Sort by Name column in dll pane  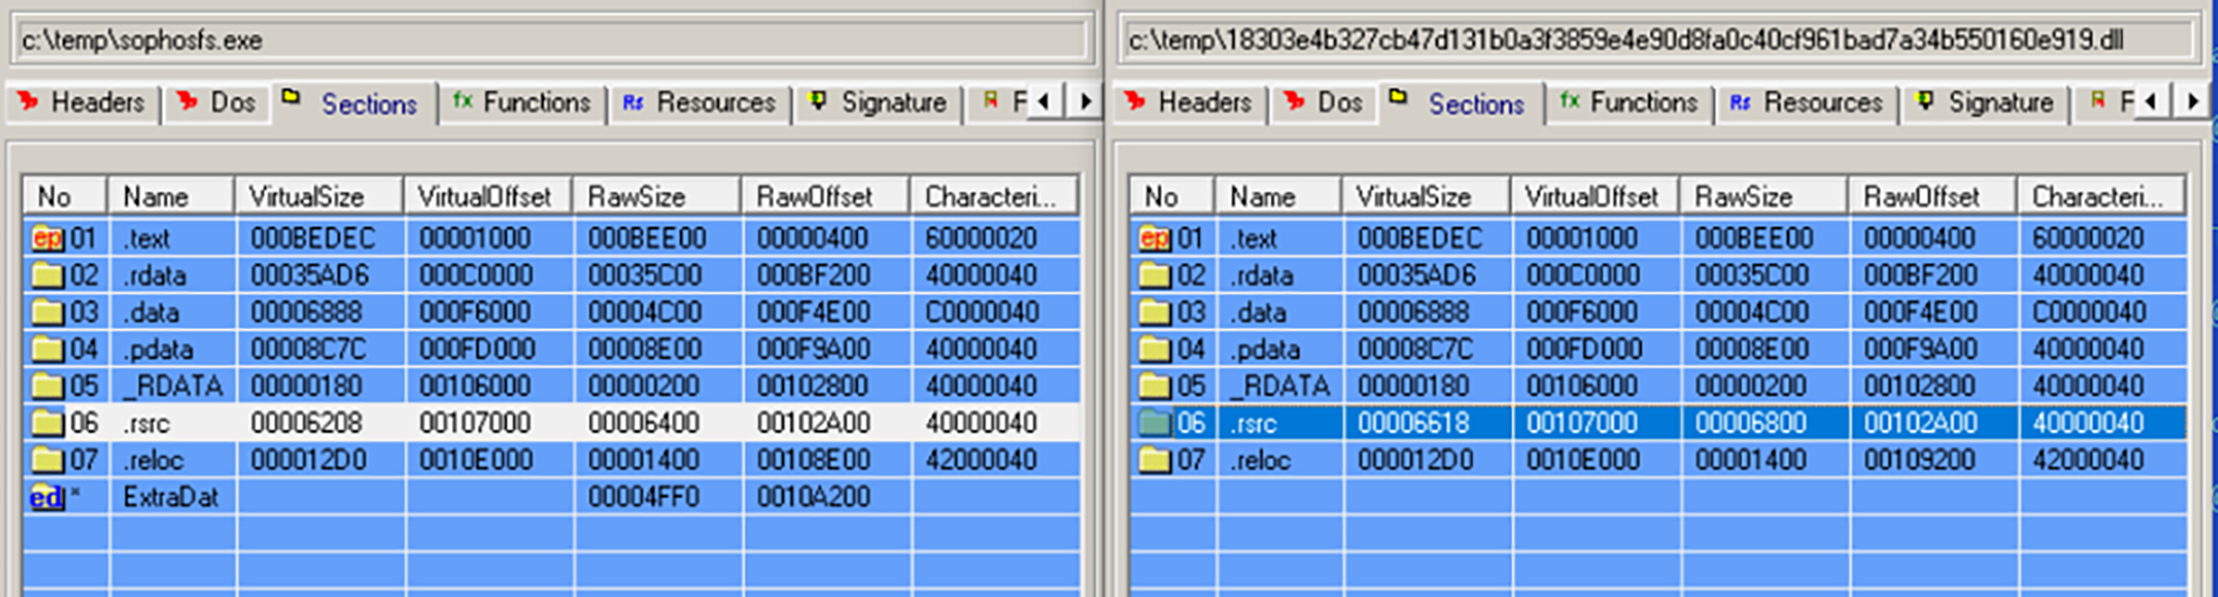pos(1278,196)
